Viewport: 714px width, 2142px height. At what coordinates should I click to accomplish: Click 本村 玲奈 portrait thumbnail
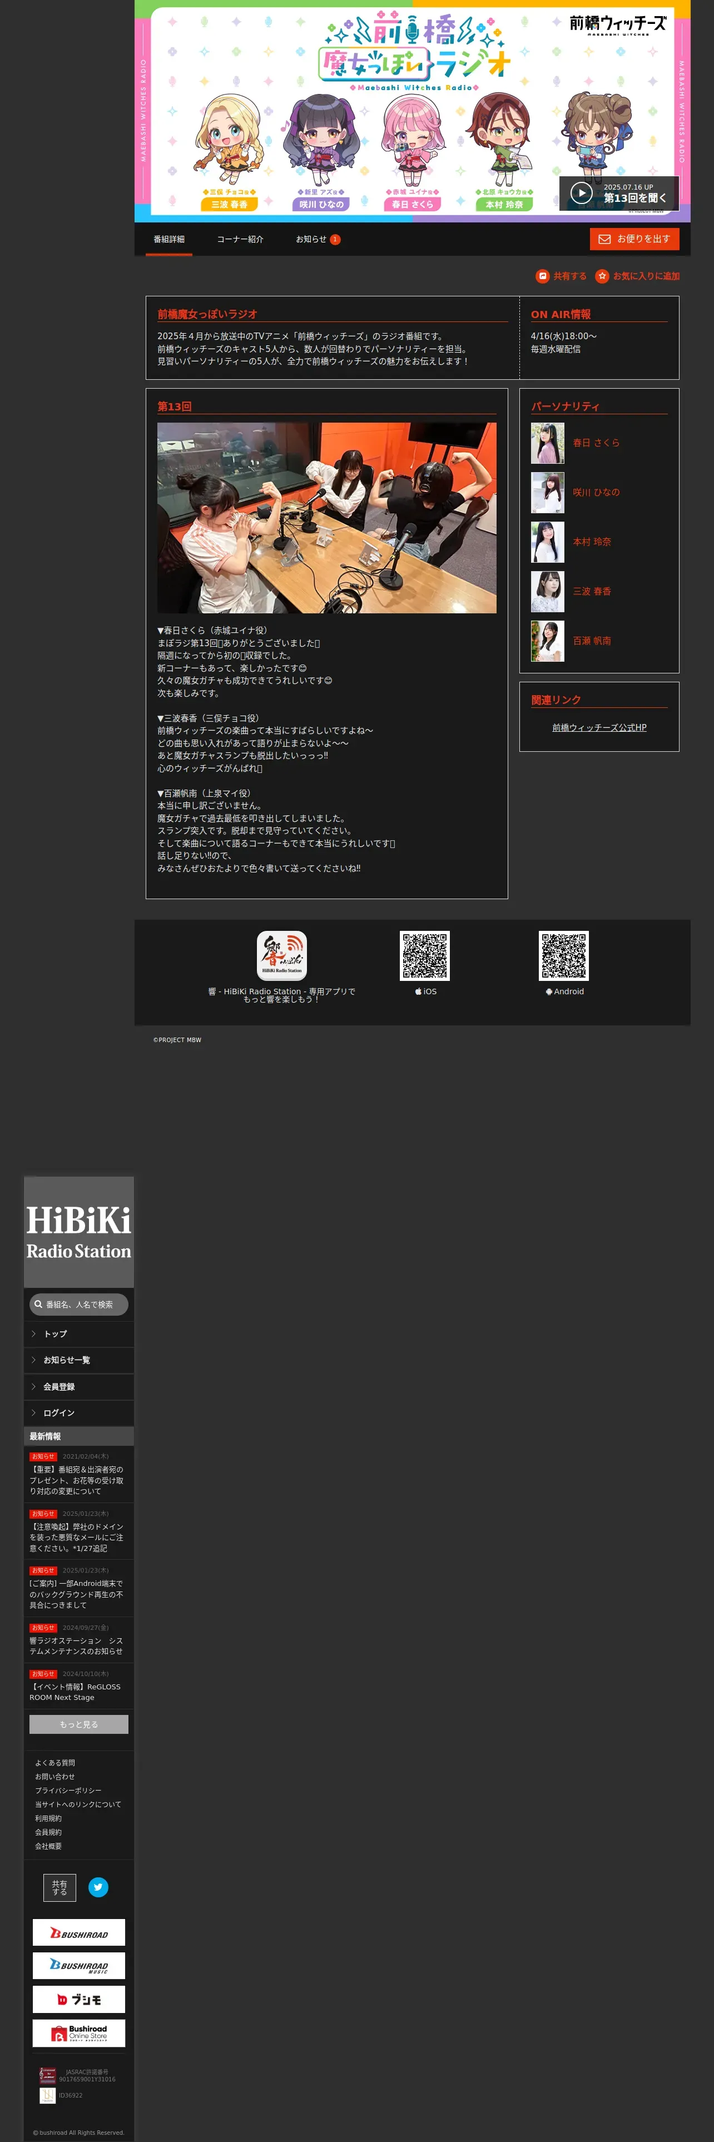548,542
